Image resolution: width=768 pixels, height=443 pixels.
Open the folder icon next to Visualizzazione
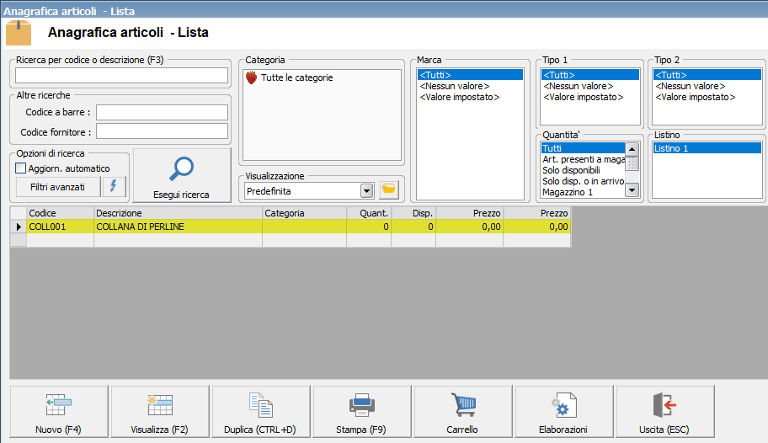388,190
